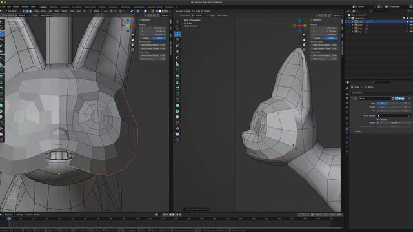Screen dimensions: 413x232
Task: Select the Cursor tool in right viewport toolbar
Action: coord(177,27)
